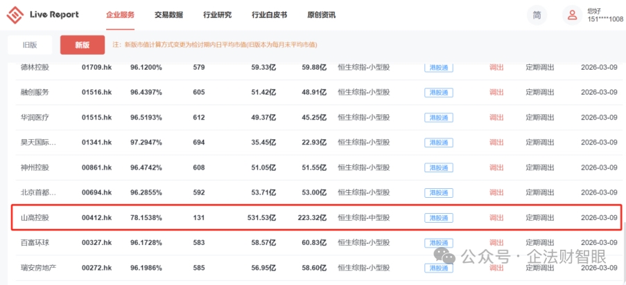Select company name 德林控股
626x285 pixels.
(x=35, y=67)
